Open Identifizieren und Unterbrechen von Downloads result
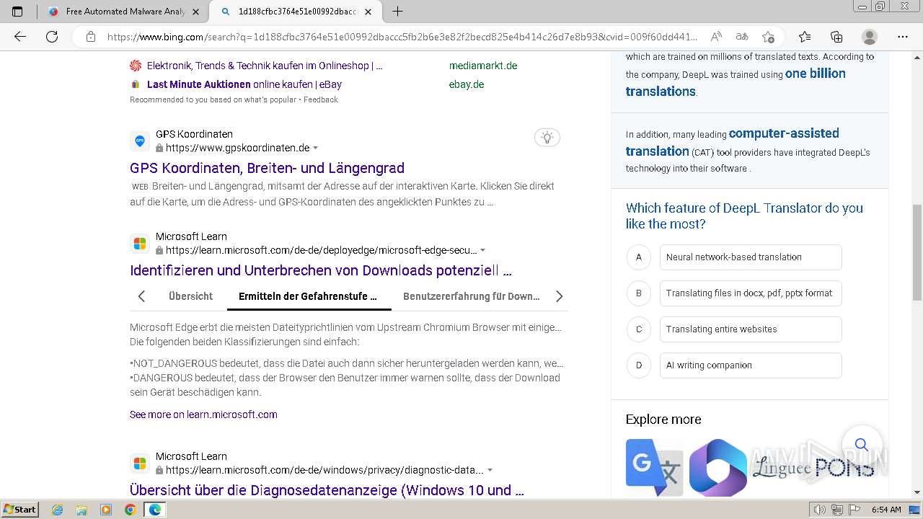 pos(321,270)
